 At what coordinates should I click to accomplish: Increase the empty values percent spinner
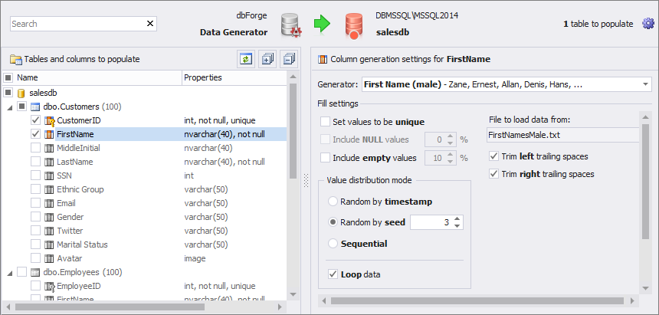(451, 155)
